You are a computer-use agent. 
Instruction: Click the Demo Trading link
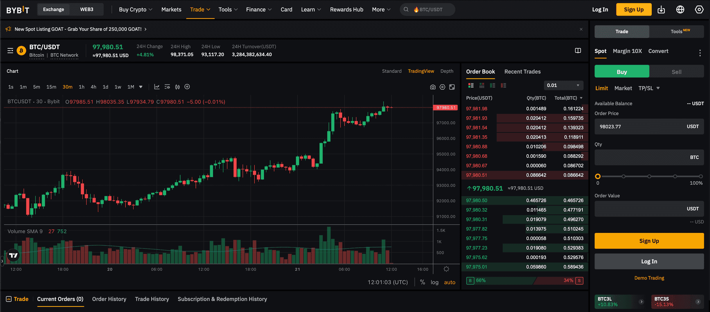coord(649,278)
